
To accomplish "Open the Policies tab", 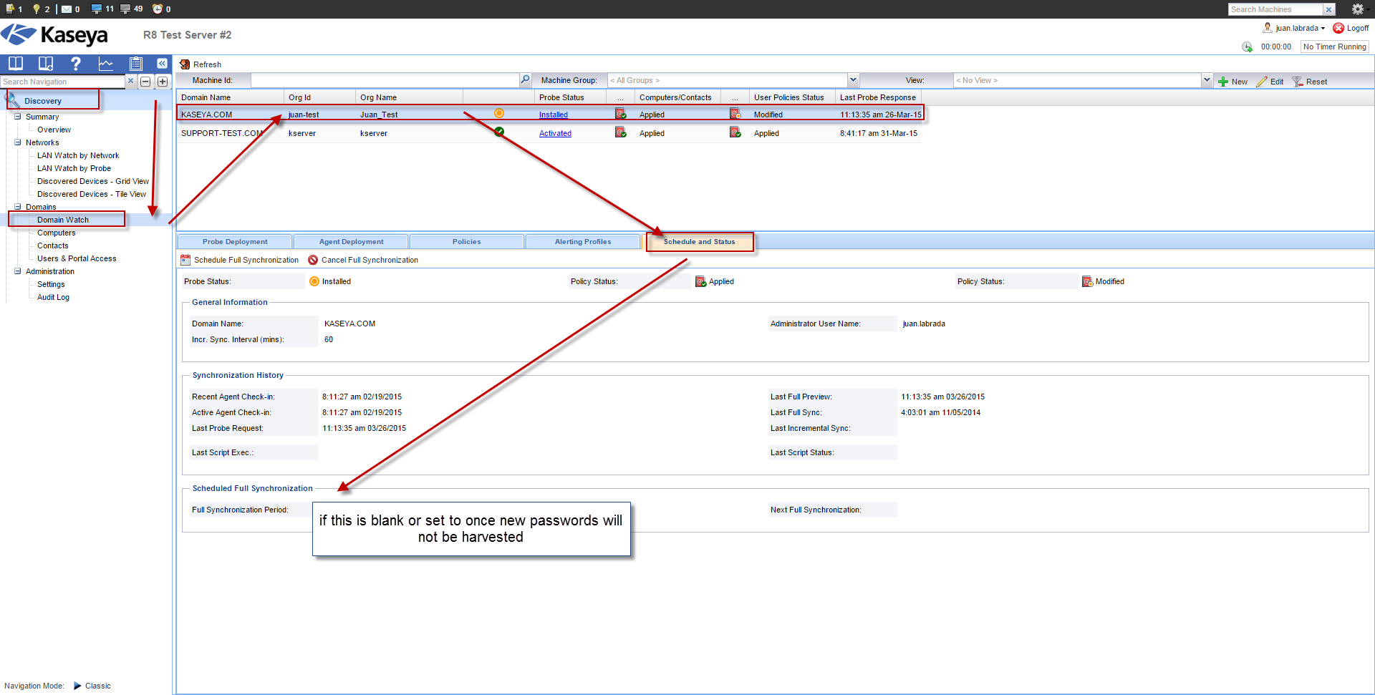I will (x=466, y=242).
